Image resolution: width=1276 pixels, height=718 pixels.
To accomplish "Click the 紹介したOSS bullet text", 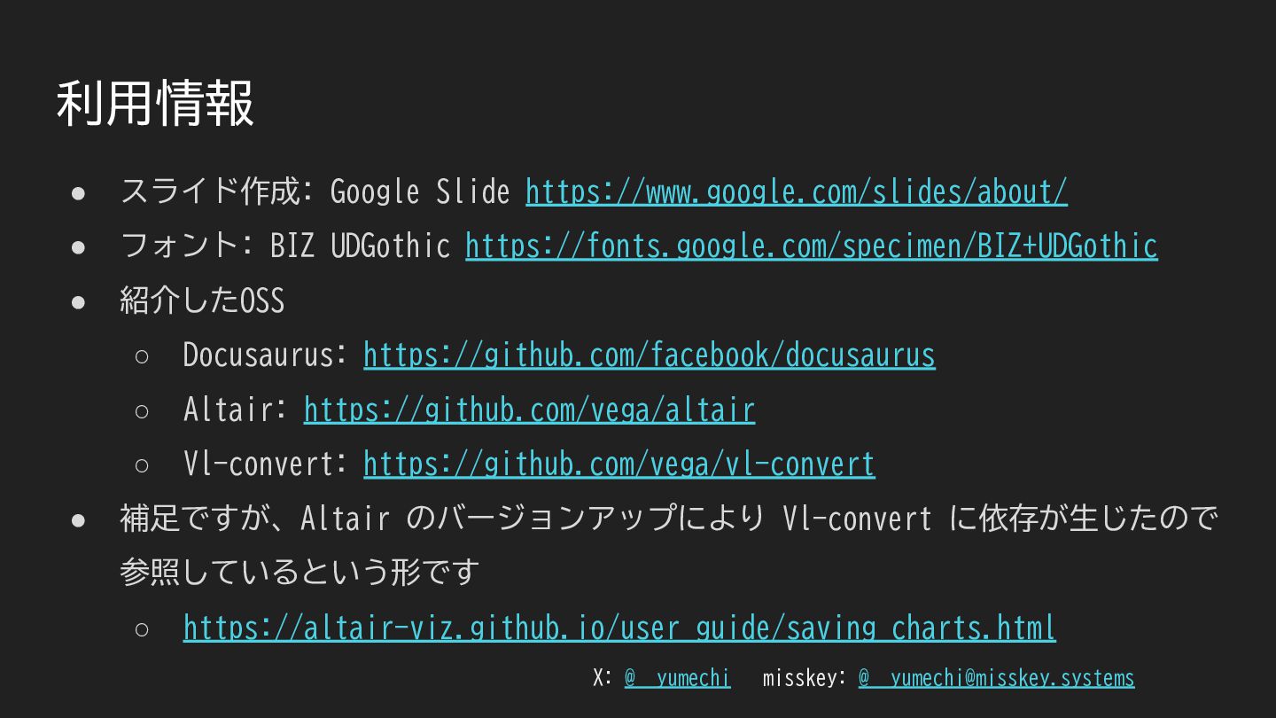I will click(x=202, y=300).
